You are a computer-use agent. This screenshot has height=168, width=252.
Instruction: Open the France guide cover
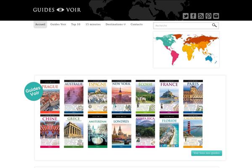[169, 97]
